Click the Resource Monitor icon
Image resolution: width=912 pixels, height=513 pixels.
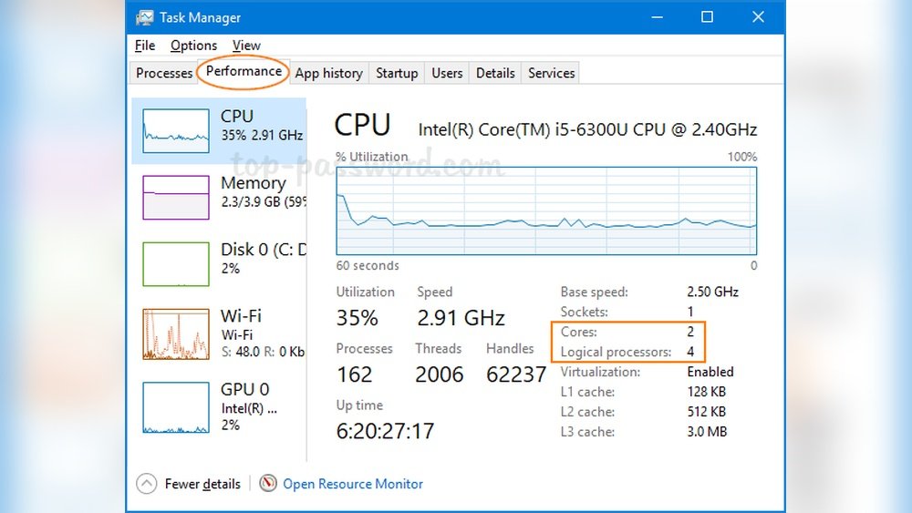pyautogui.click(x=268, y=484)
